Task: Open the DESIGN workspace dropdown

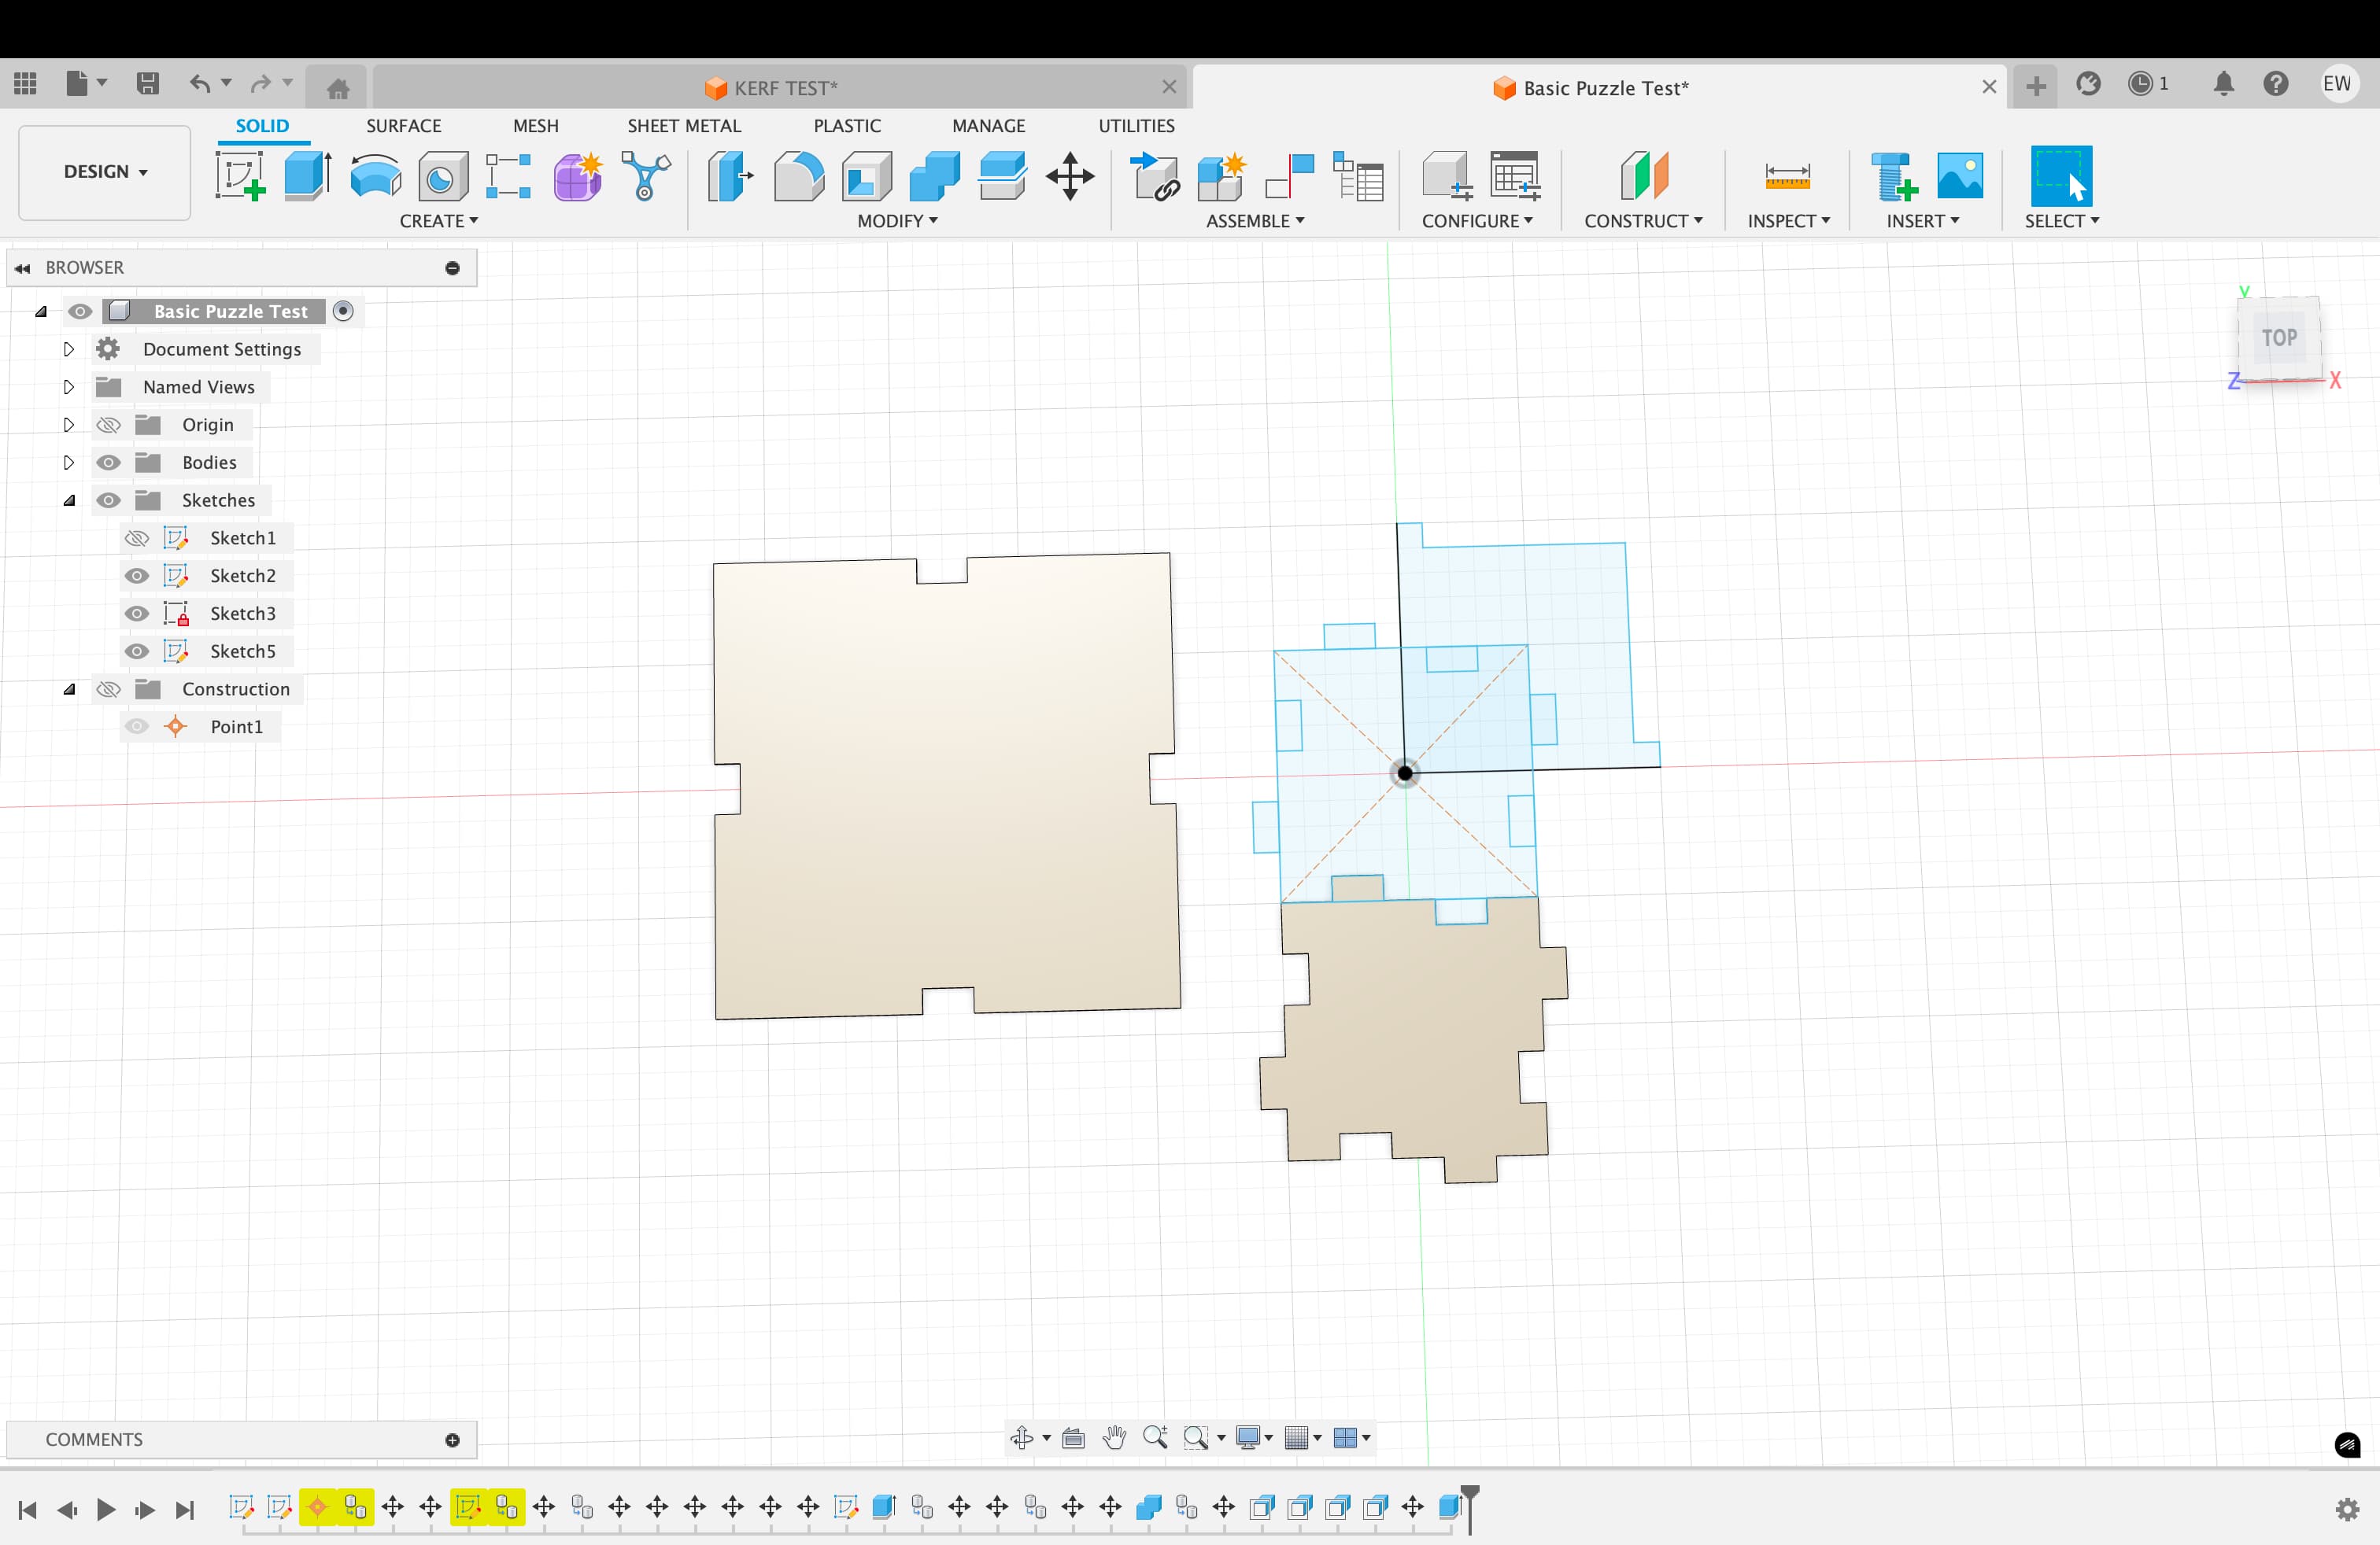Action: point(105,172)
